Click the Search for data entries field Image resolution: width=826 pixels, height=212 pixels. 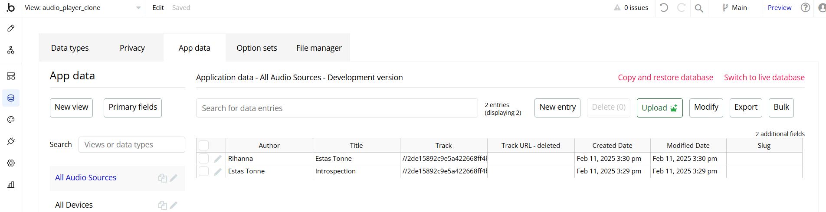[337, 108]
